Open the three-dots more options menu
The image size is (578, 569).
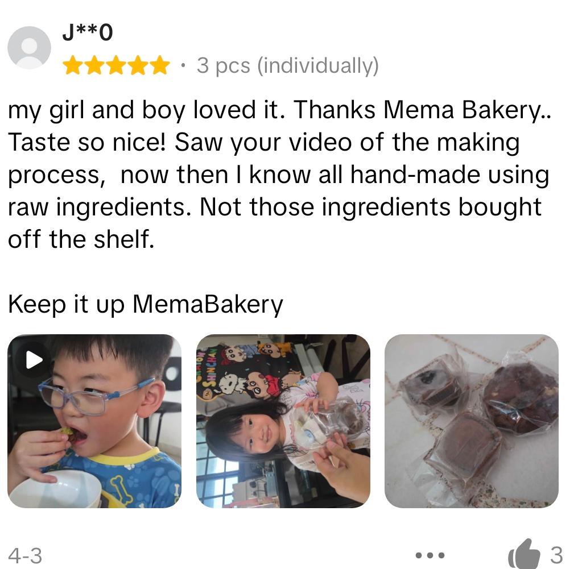430,555
